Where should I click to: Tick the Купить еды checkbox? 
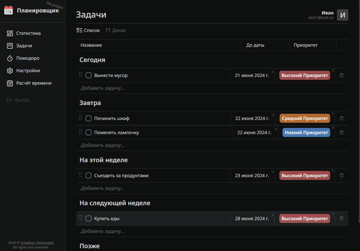coord(89,218)
